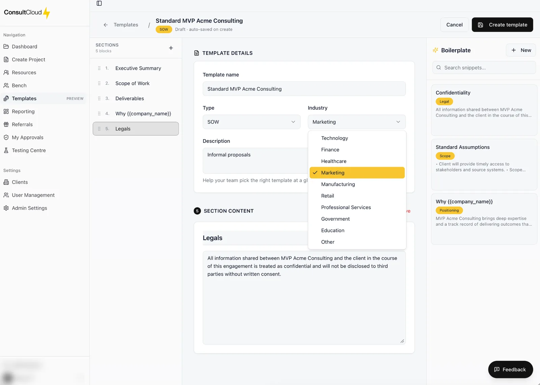Click the Admin Settings gear icon
The width and height of the screenshot is (540, 385).
6,208
